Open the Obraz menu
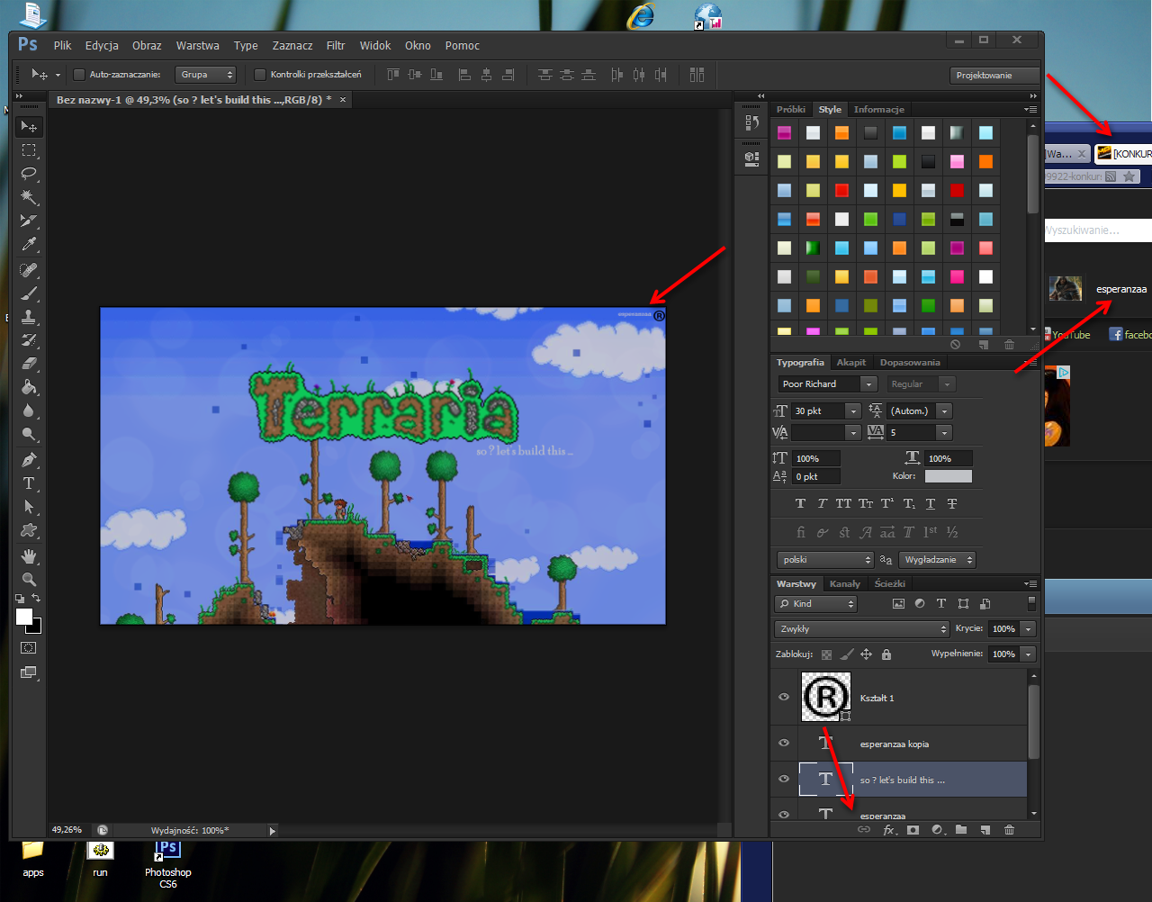The image size is (1152, 902). pyautogui.click(x=147, y=45)
